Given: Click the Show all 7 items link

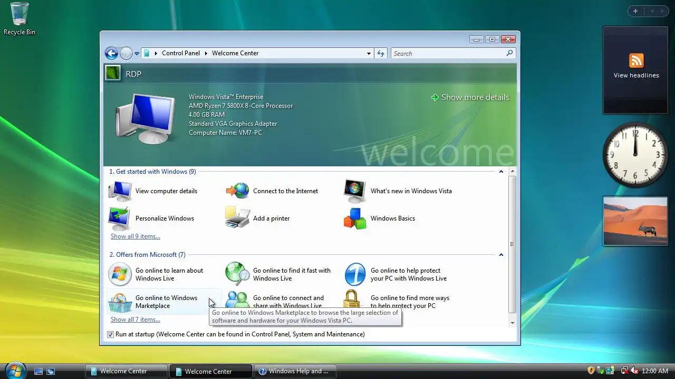Looking at the screenshot, I should (136, 320).
